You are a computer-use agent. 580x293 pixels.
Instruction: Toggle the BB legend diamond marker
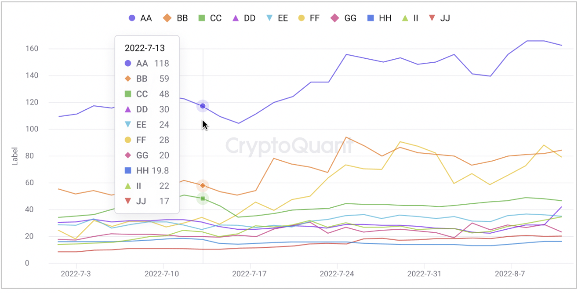[x=167, y=18]
